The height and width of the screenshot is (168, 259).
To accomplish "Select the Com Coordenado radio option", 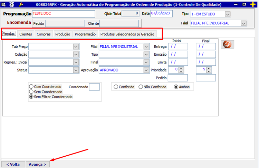I will tap(31, 87).
